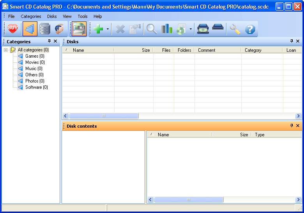Sort disks by Size column
This screenshot has height=213, width=304.
(x=133, y=50)
